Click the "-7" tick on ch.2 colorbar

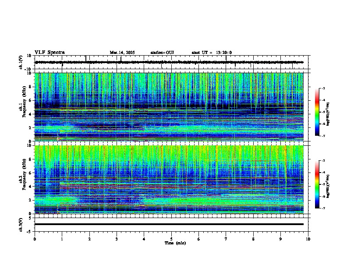(x=323, y=208)
